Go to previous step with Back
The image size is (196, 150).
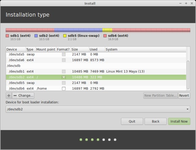[x=156, y=121]
